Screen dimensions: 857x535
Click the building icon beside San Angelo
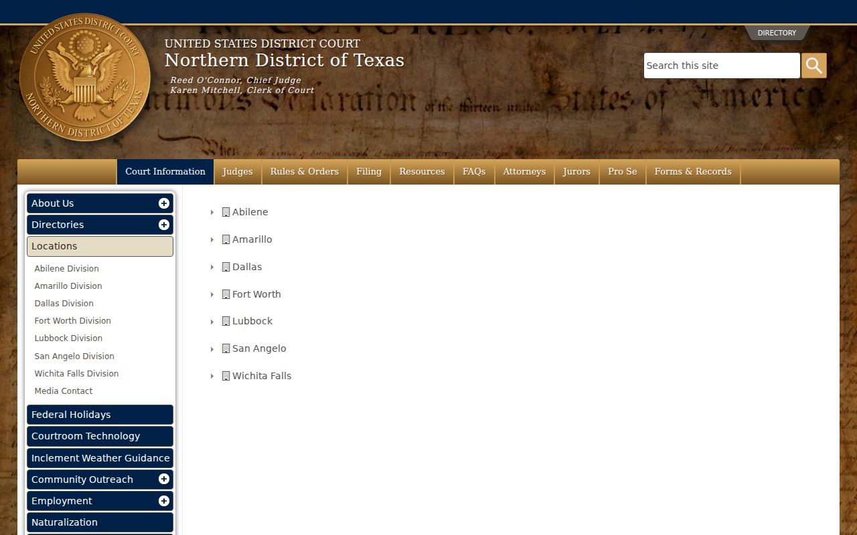[226, 348]
